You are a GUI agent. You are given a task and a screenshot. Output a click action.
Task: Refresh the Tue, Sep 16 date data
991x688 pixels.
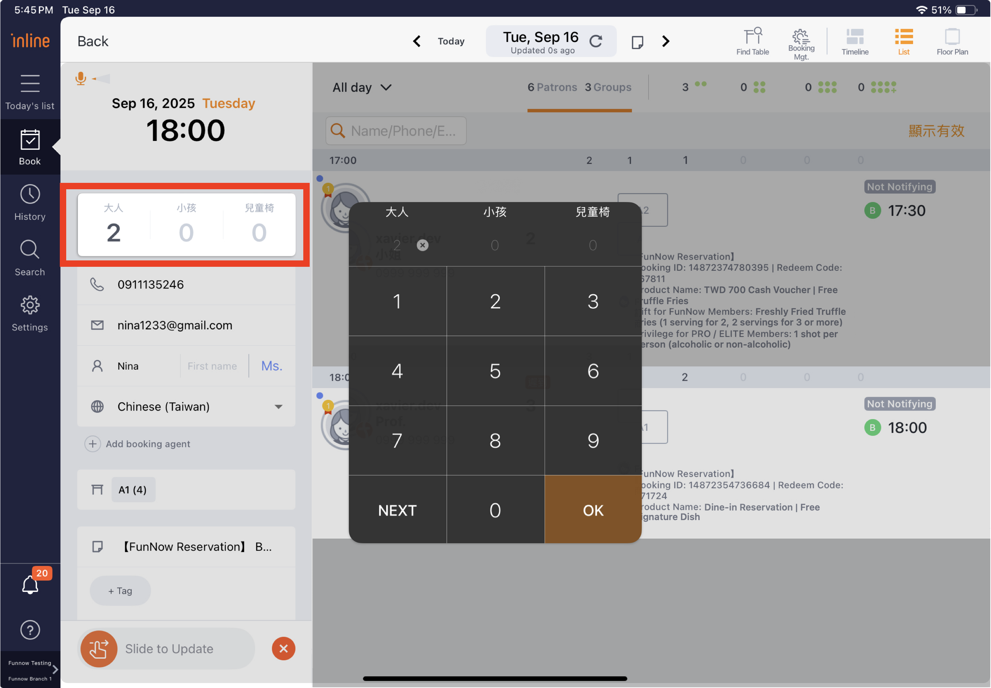pos(596,41)
